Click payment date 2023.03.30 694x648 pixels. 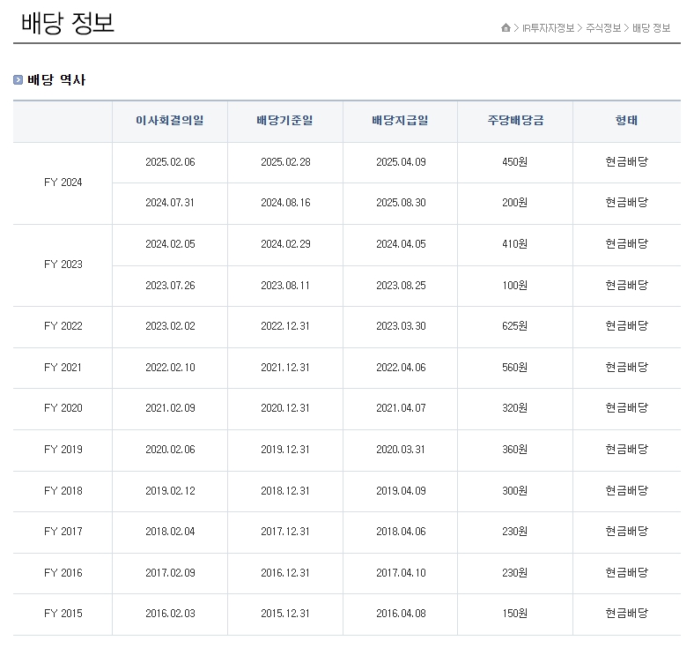pyautogui.click(x=401, y=326)
